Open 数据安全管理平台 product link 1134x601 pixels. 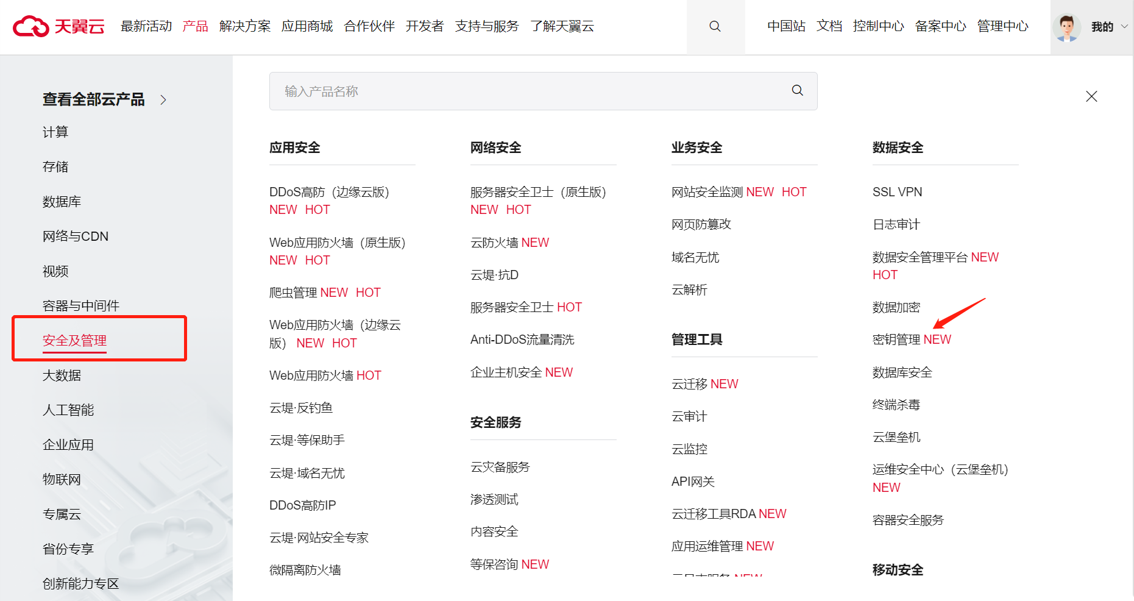920,257
